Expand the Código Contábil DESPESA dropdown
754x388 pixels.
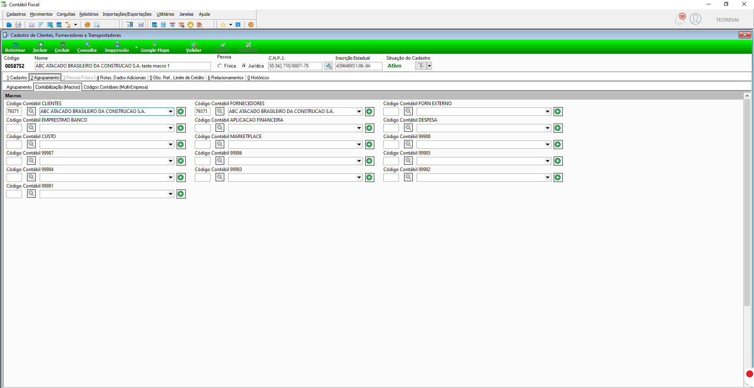pyautogui.click(x=547, y=128)
